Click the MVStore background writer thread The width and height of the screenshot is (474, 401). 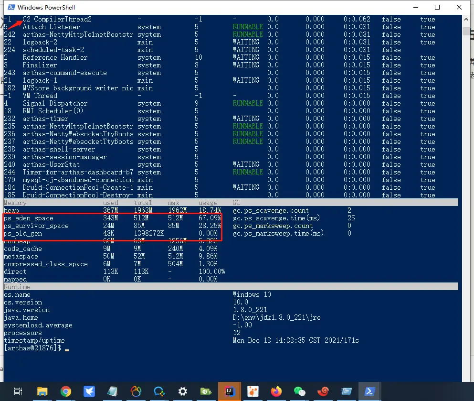pos(78,88)
